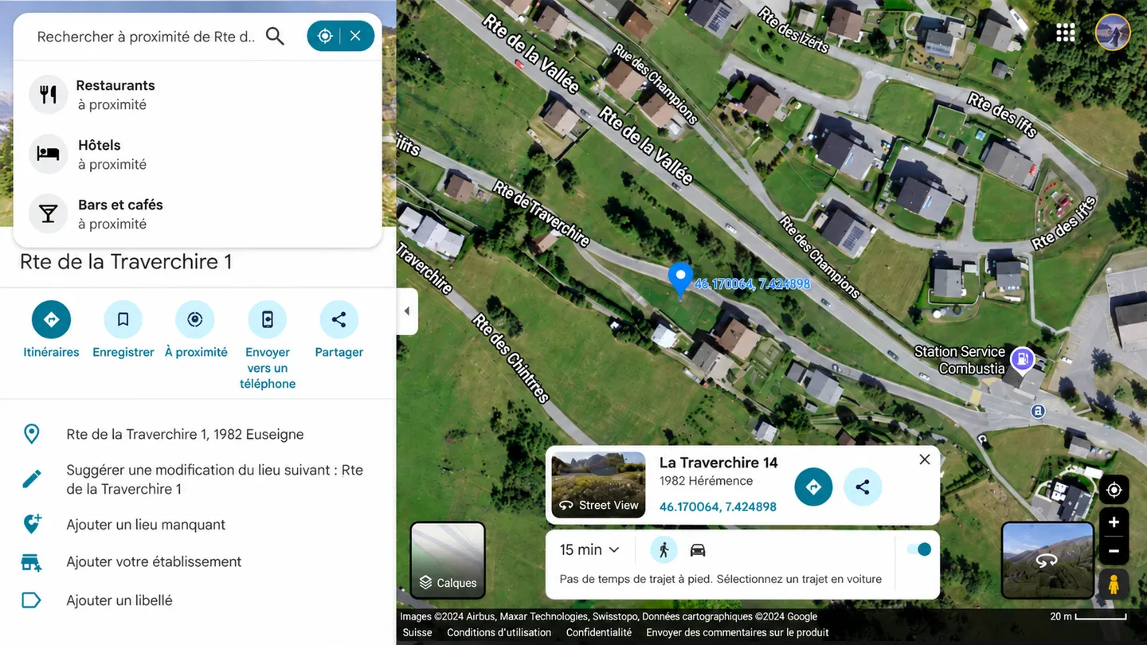This screenshot has height=645, width=1147.
Task: Open the Conditions d'utilisation link
Action: pyautogui.click(x=499, y=632)
